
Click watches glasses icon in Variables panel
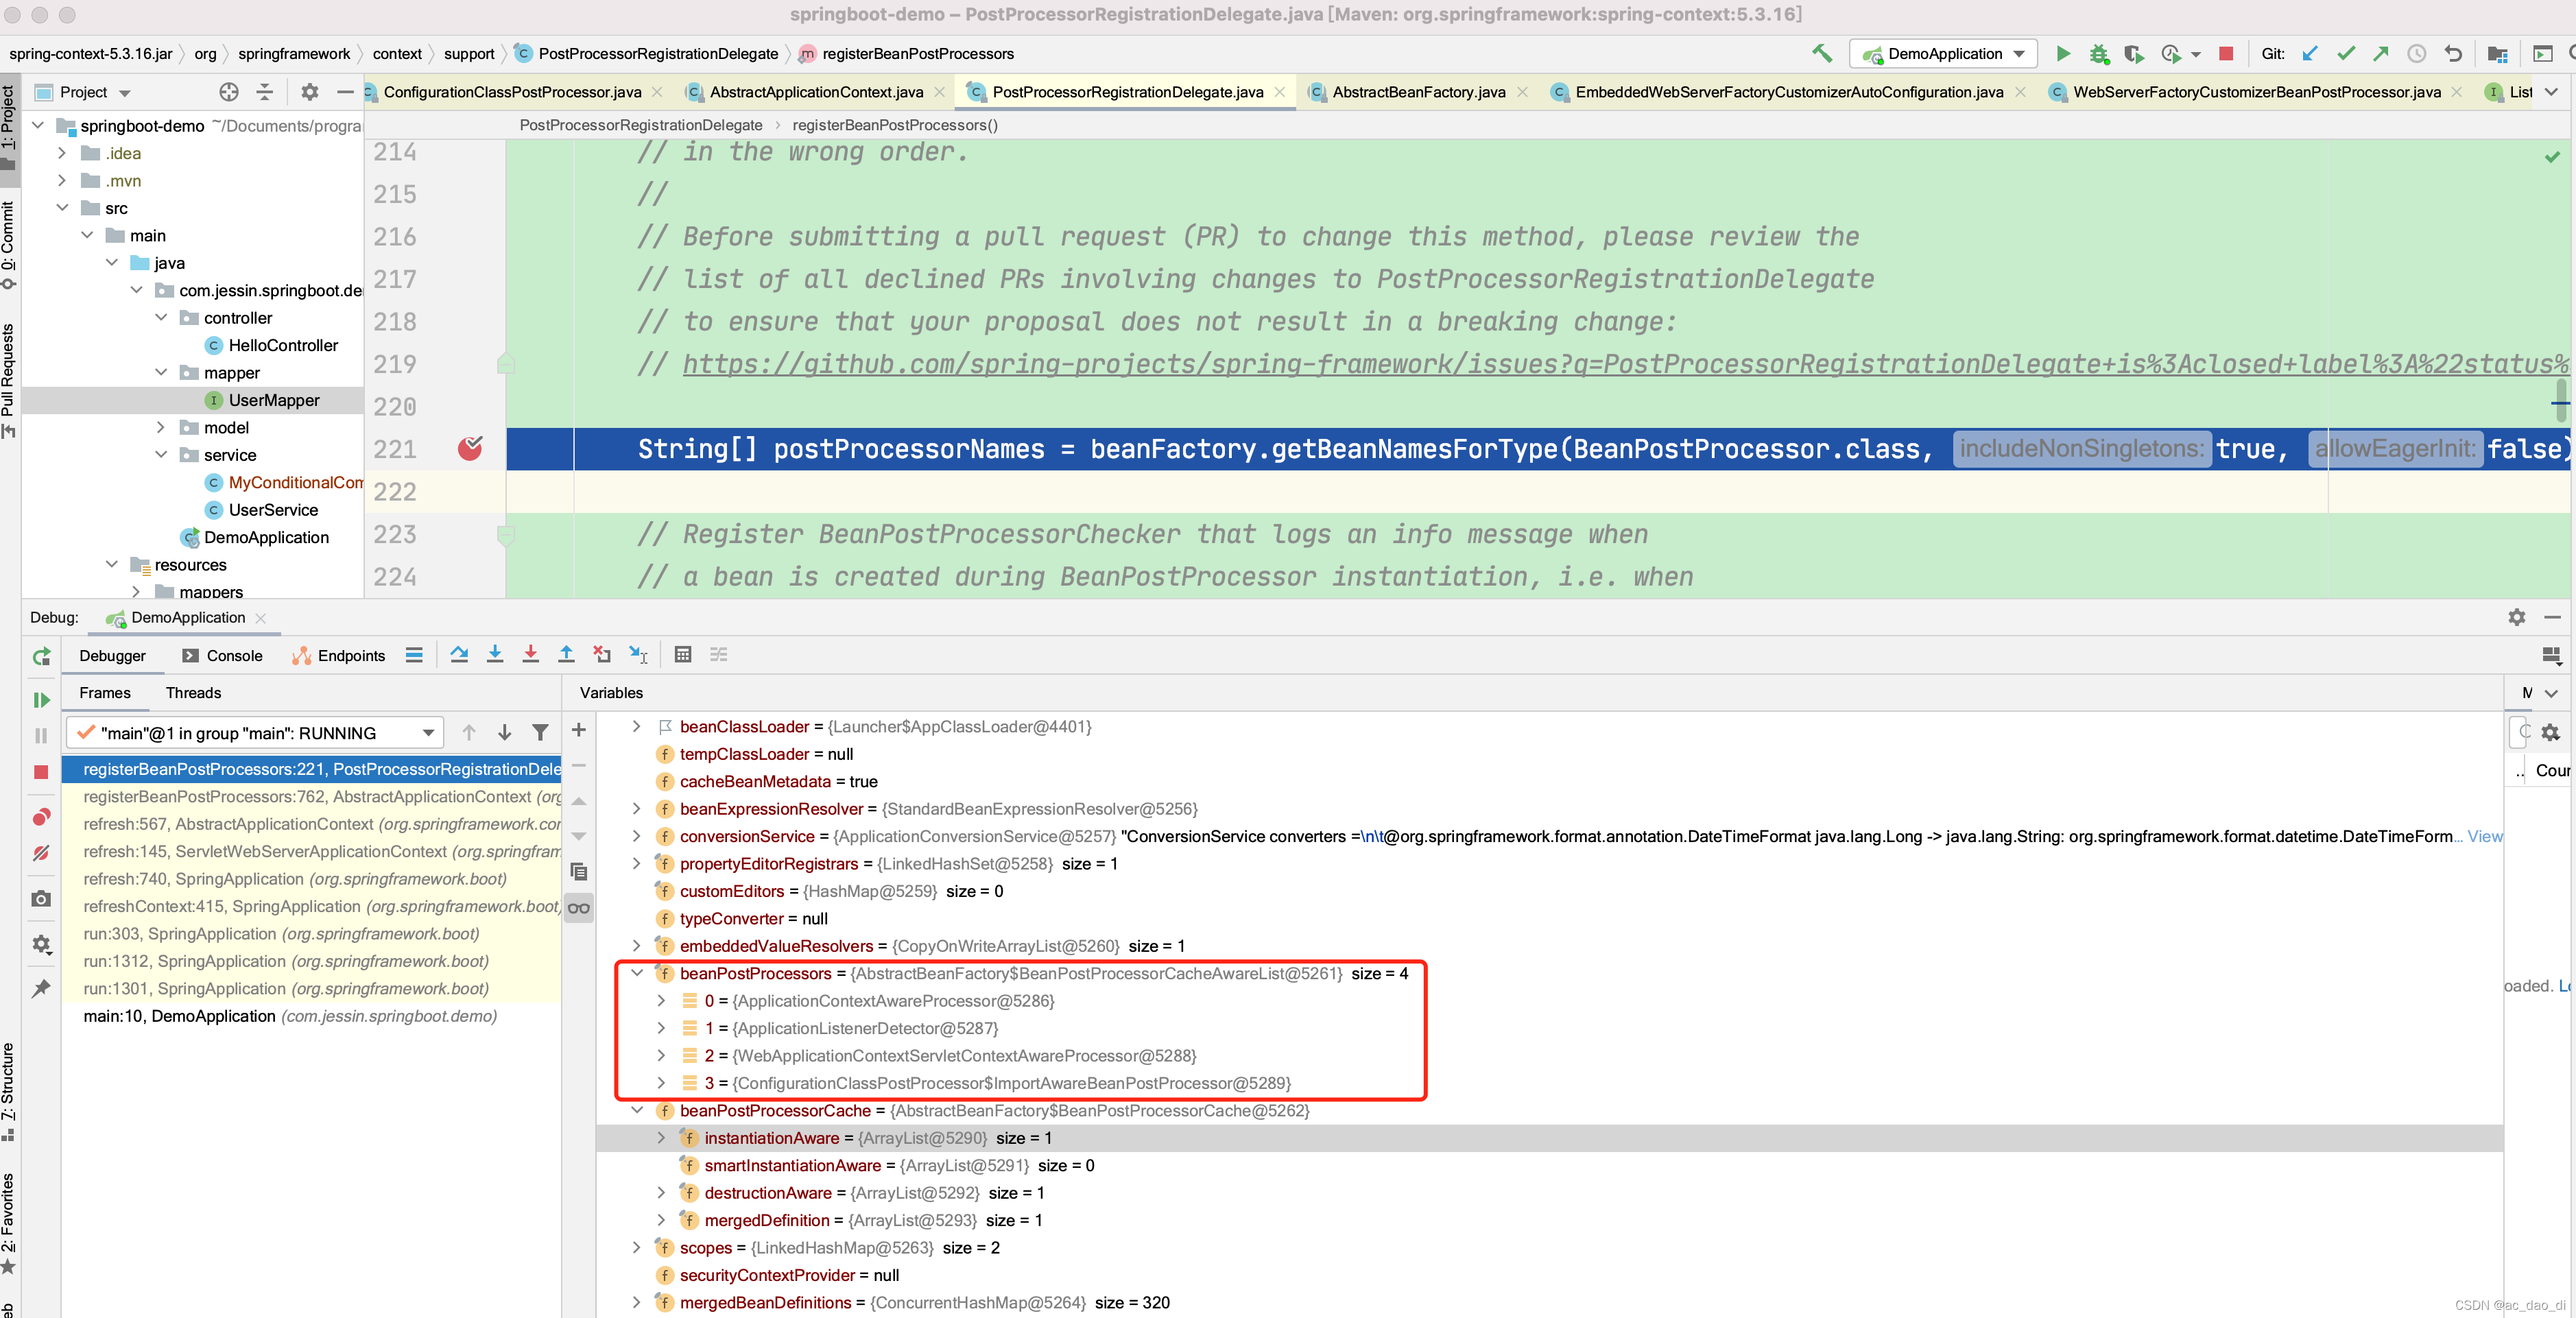pos(578,908)
